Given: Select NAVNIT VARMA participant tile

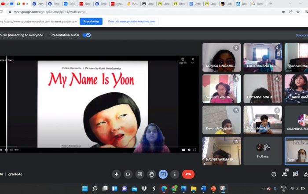Looking at the screenshot, I should [x=222, y=151].
